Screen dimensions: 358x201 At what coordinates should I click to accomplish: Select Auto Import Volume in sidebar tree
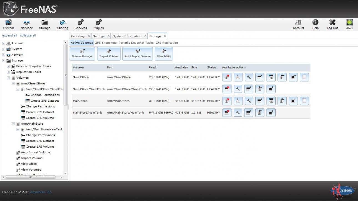pos(36,153)
